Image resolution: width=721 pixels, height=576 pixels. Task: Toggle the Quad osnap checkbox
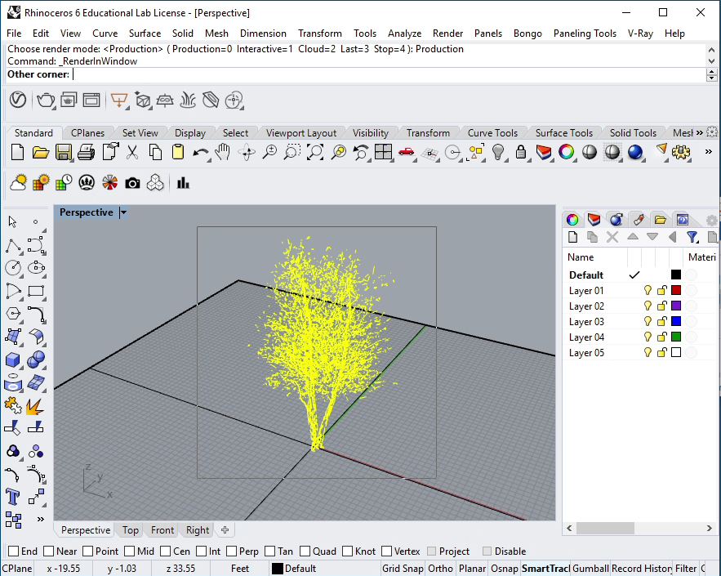click(305, 551)
